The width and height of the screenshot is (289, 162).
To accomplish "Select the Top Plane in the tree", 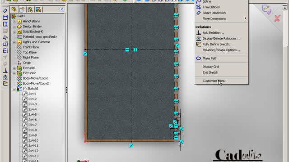I will click(x=29, y=52).
